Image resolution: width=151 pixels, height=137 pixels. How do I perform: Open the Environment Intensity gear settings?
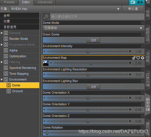pos(143,46)
